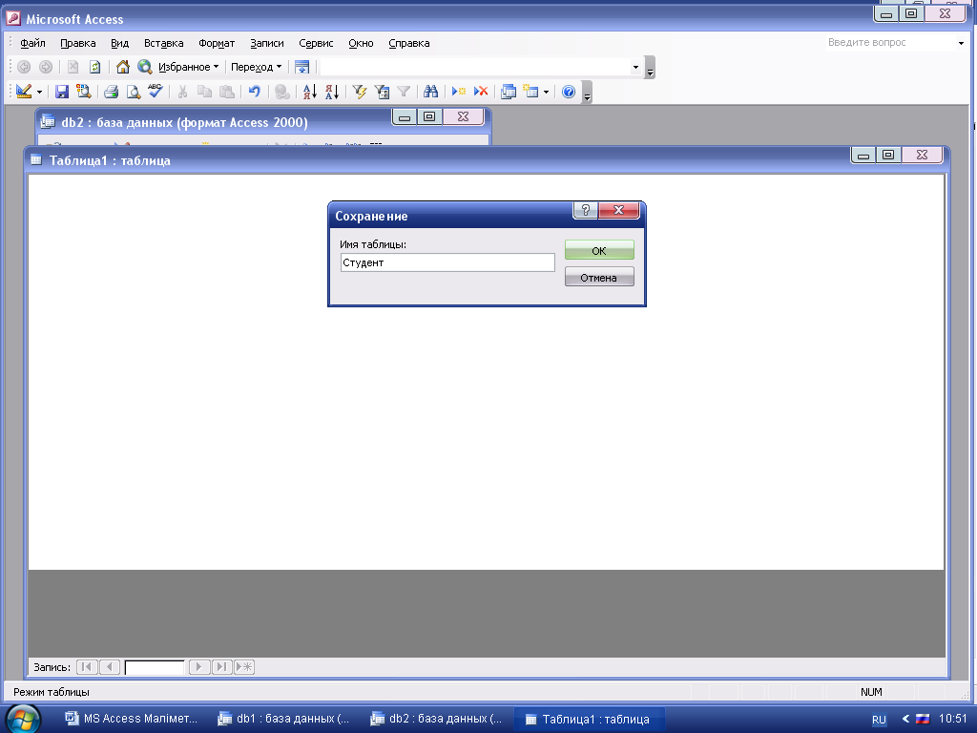Viewport: 977px width, 733px height.
Task: Click the Cut scissors icon
Action: tap(182, 92)
